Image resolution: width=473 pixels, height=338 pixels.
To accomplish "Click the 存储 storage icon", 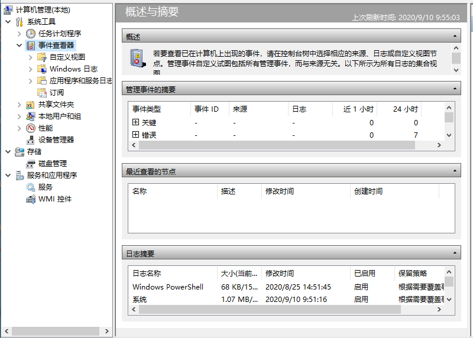I will coord(20,152).
